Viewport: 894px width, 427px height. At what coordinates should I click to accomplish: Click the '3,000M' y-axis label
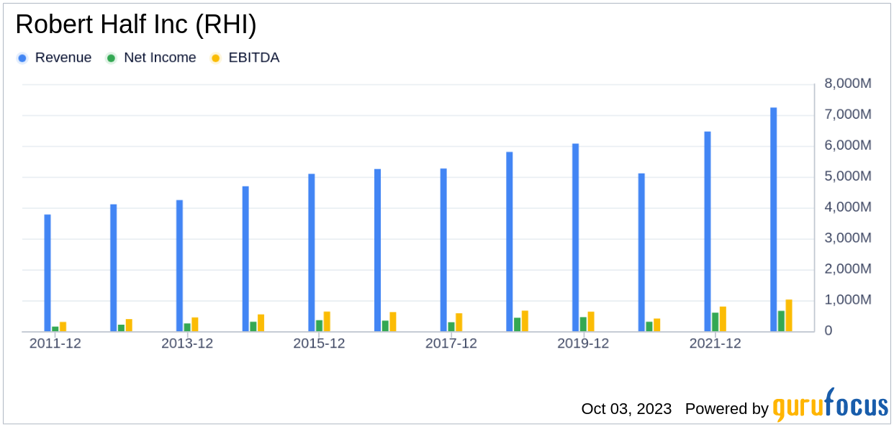pos(848,238)
